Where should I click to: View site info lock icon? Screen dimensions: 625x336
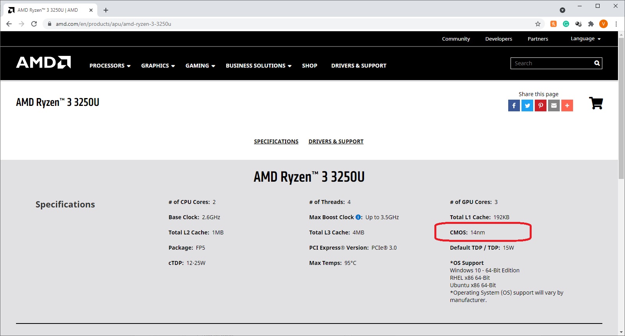point(49,24)
